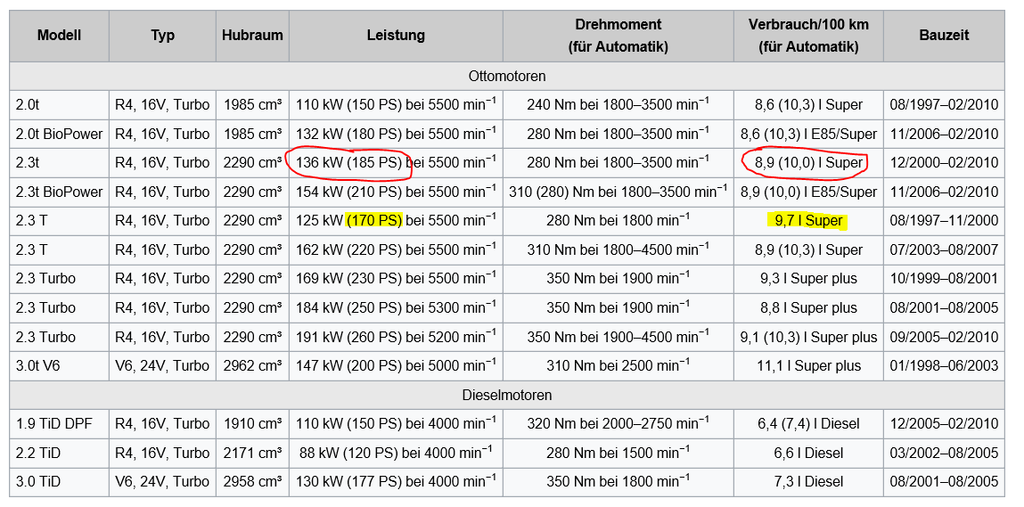Click the 350 Nm bei 1900–4500 torque cell
1024x507 pixels.
click(618, 337)
